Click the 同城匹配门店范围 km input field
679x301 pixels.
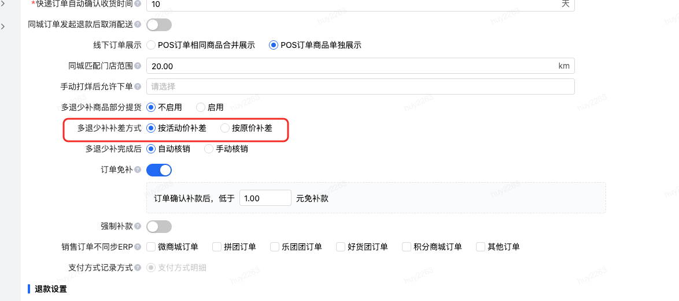click(360, 66)
